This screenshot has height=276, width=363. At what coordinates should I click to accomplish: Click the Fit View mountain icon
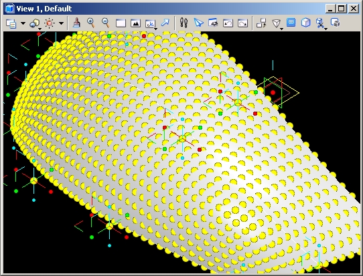tap(135, 23)
